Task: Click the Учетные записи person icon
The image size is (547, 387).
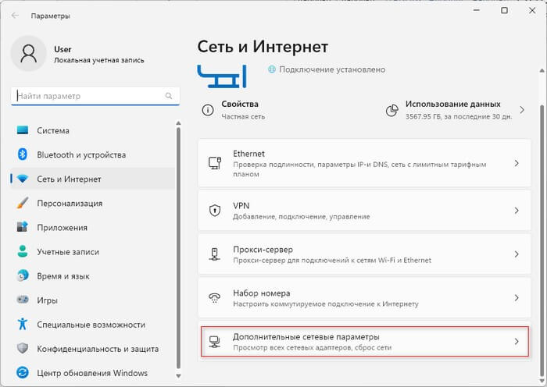Action: pos(23,251)
